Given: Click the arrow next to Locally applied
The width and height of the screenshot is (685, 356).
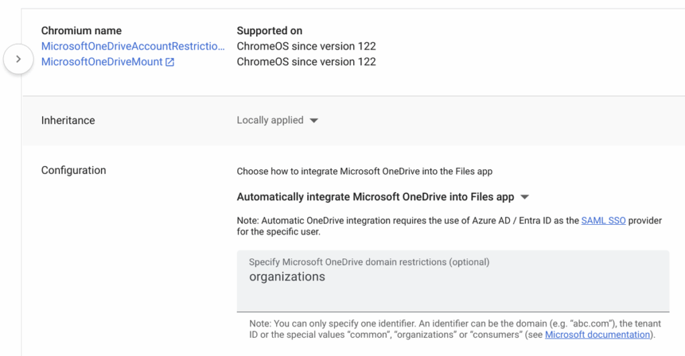Looking at the screenshot, I should tap(314, 121).
